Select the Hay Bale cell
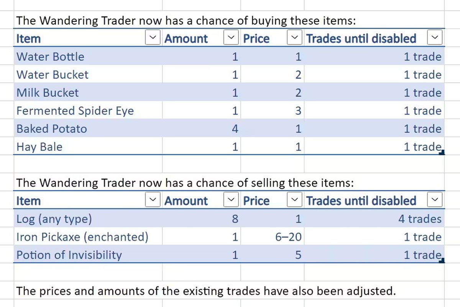460x307 pixels. point(39,147)
